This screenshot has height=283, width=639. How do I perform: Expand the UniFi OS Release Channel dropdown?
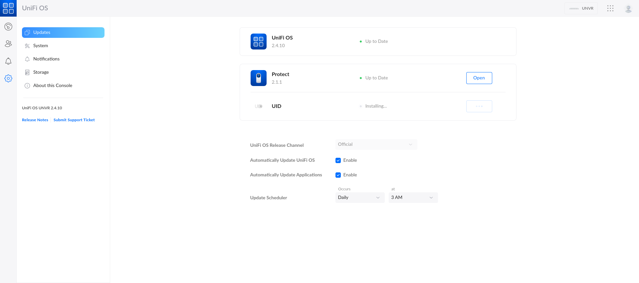tap(376, 144)
